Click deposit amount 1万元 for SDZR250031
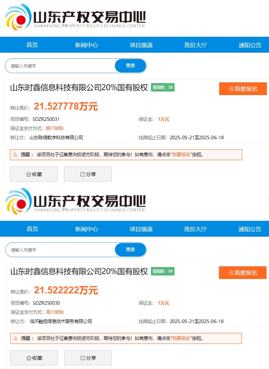This screenshot has width=269, height=369. pyautogui.click(x=164, y=119)
